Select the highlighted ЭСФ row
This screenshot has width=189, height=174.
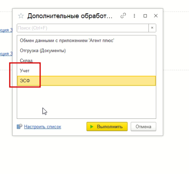[87, 81]
